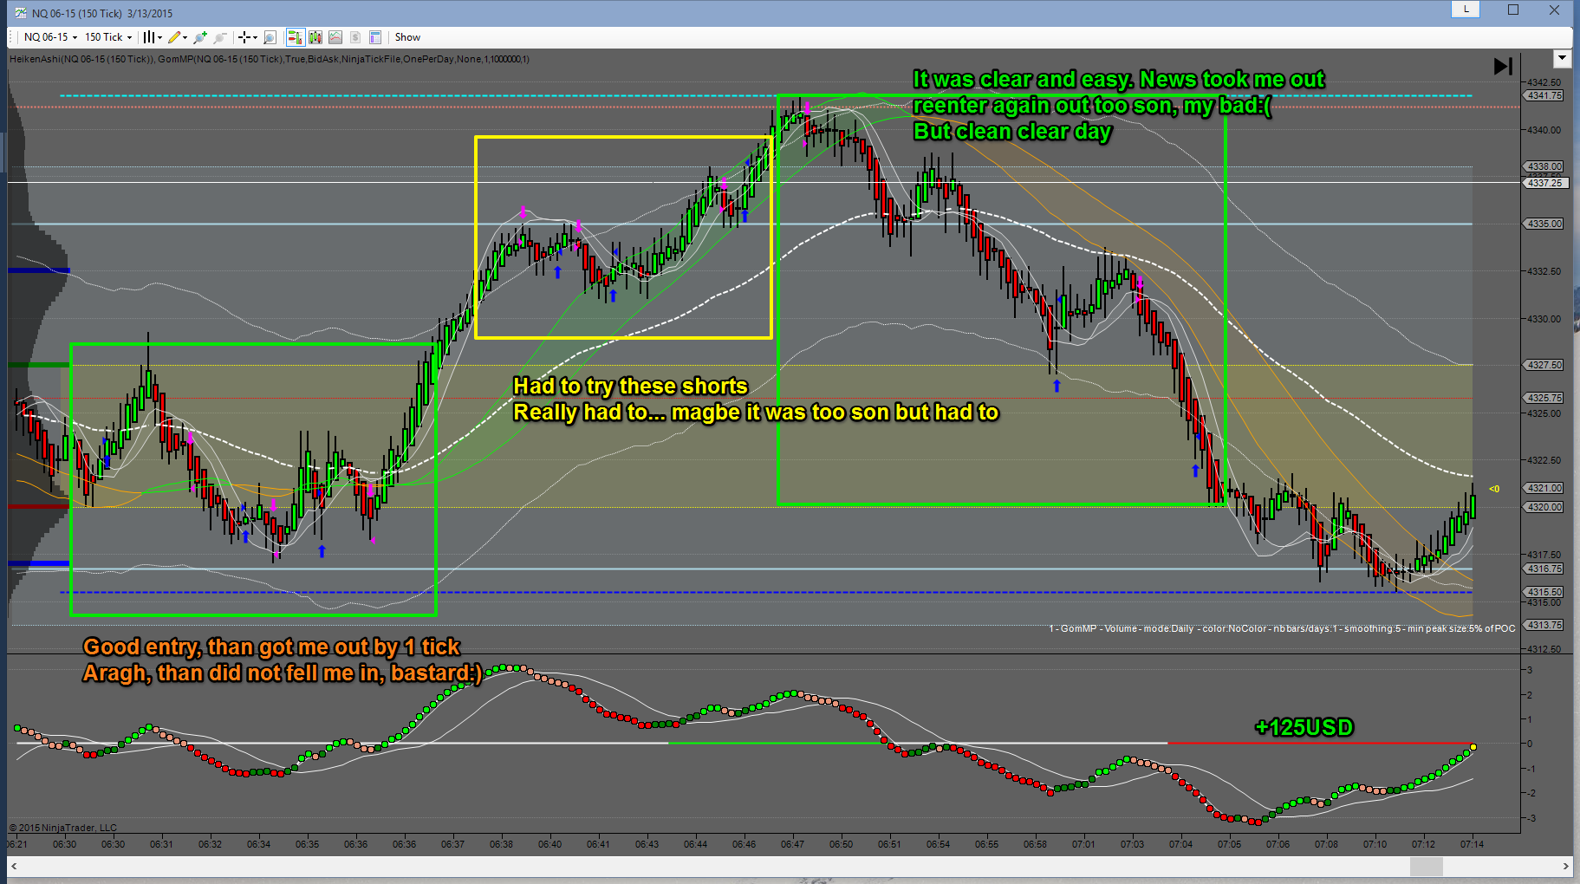Image resolution: width=1580 pixels, height=884 pixels.
Task: Open the crosshair cursor type dropdown
Action: 248,37
